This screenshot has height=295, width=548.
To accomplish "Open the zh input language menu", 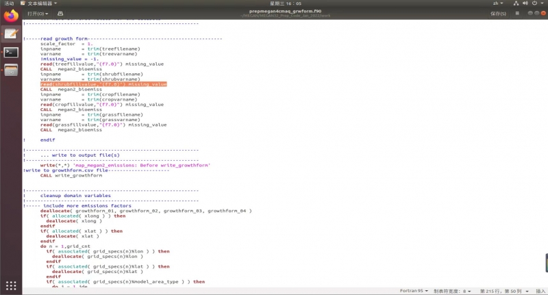I will click(x=497, y=3).
